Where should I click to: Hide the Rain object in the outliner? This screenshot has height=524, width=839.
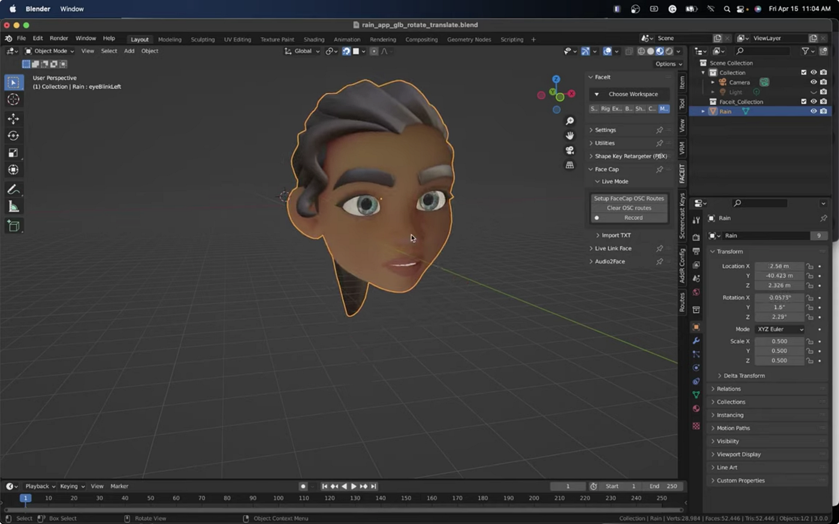pos(813,111)
